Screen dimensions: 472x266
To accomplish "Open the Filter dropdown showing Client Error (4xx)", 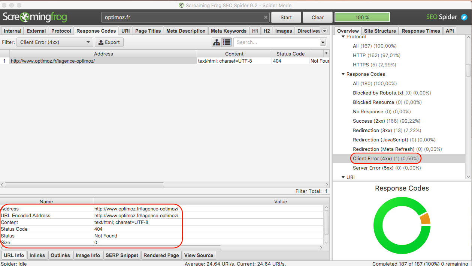I will [55, 42].
